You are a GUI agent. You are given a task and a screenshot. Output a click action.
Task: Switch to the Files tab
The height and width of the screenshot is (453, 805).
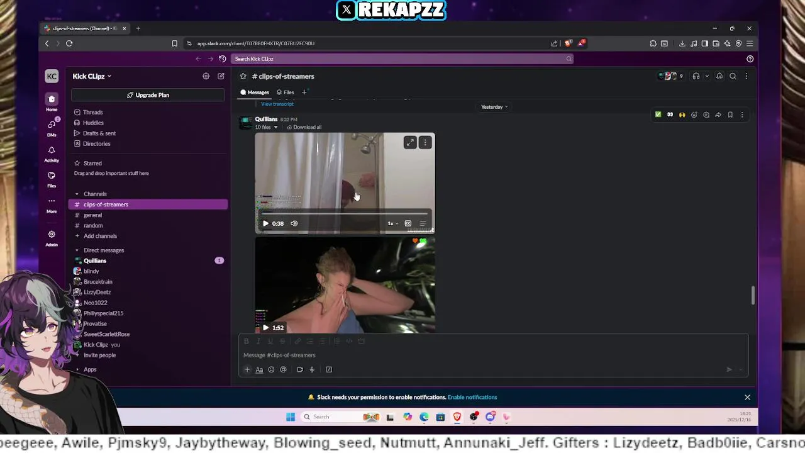point(286,92)
